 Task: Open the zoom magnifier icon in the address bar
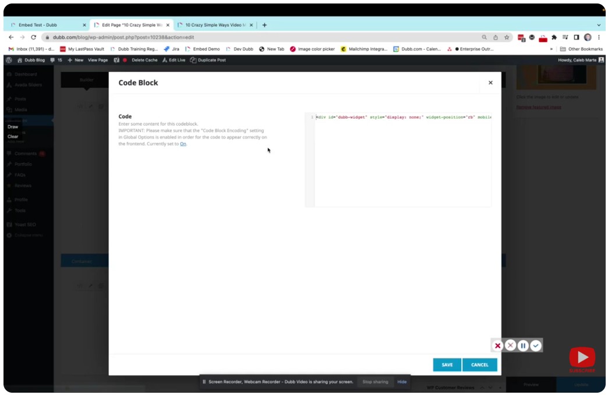(485, 37)
